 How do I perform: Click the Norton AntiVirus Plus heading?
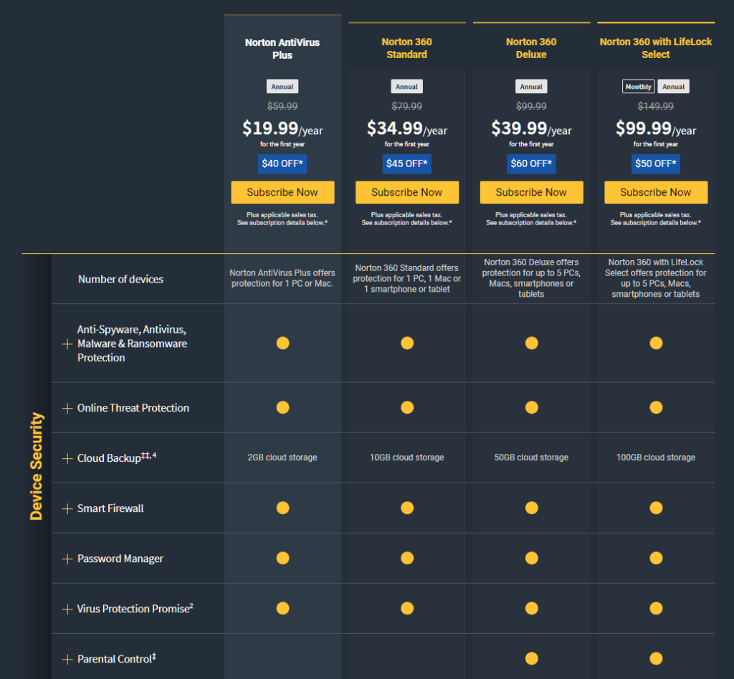click(x=282, y=49)
